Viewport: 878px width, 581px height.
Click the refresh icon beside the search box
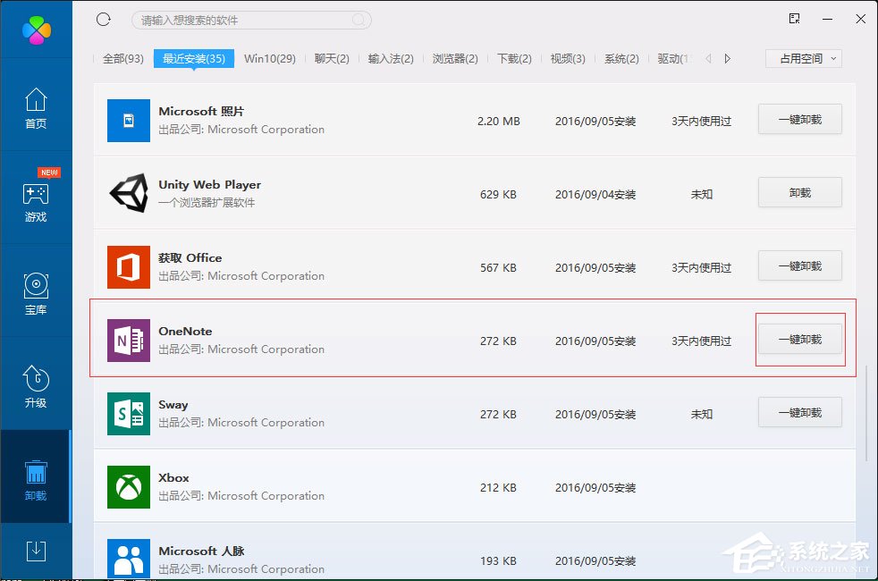(104, 19)
